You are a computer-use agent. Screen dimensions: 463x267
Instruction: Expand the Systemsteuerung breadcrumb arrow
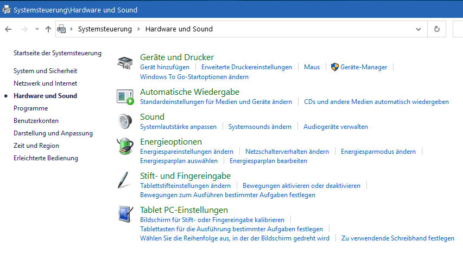pyautogui.click(x=138, y=29)
